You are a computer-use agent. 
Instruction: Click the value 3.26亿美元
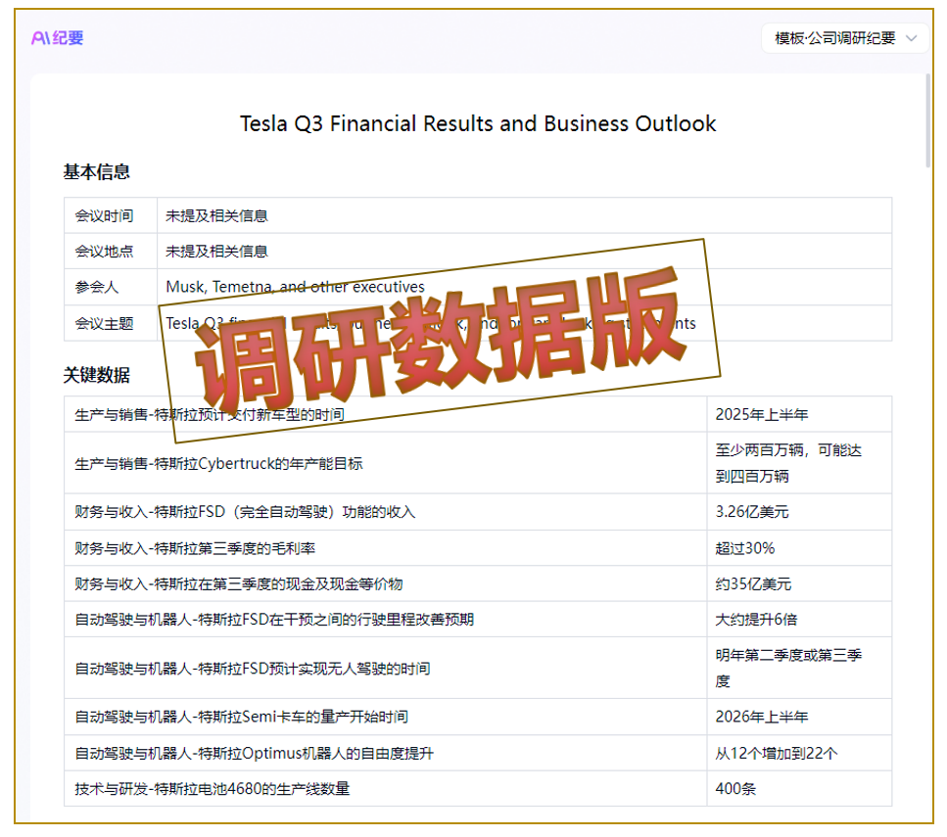point(752,512)
